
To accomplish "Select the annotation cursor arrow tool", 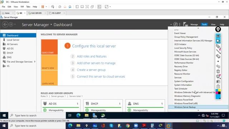I will [x=218, y=41].
